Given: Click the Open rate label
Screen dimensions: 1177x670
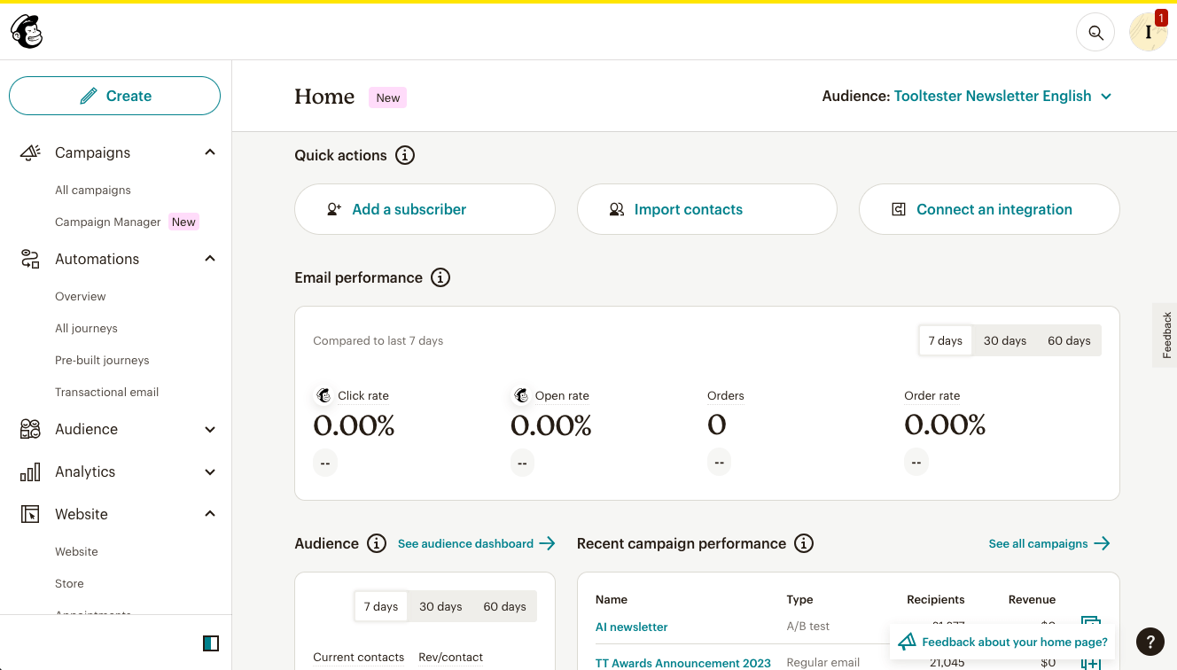Looking at the screenshot, I should coord(562,395).
